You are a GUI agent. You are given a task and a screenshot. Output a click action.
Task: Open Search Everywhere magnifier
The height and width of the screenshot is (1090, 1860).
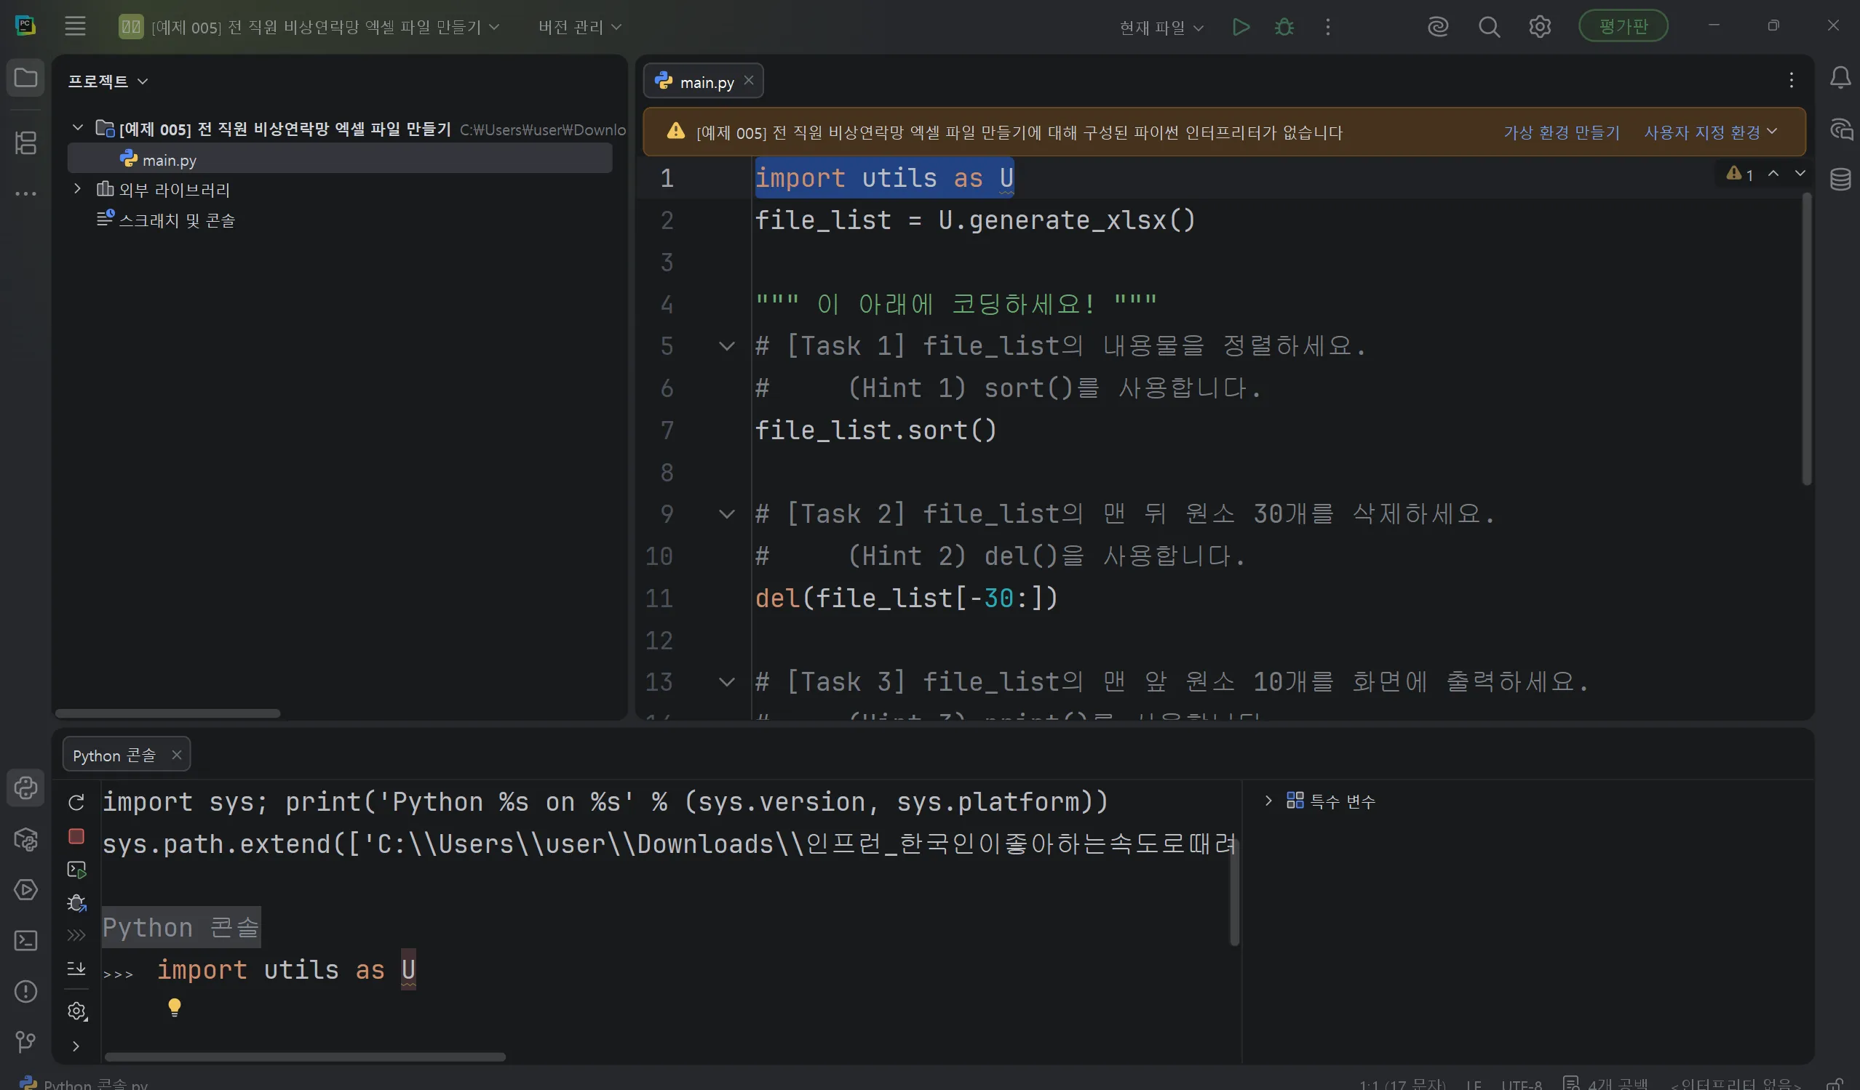coord(1489,28)
